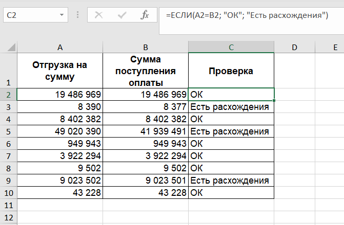Click cell A10 with 43 228

pyautogui.click(x=60, y=193)
